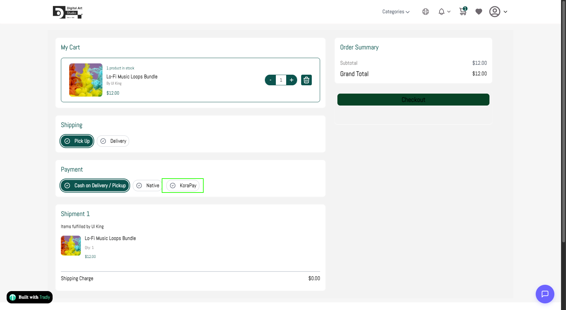This screenshot has width=566, height=310.
Task: Open the chat support bubble
Action: coord(545,294)
